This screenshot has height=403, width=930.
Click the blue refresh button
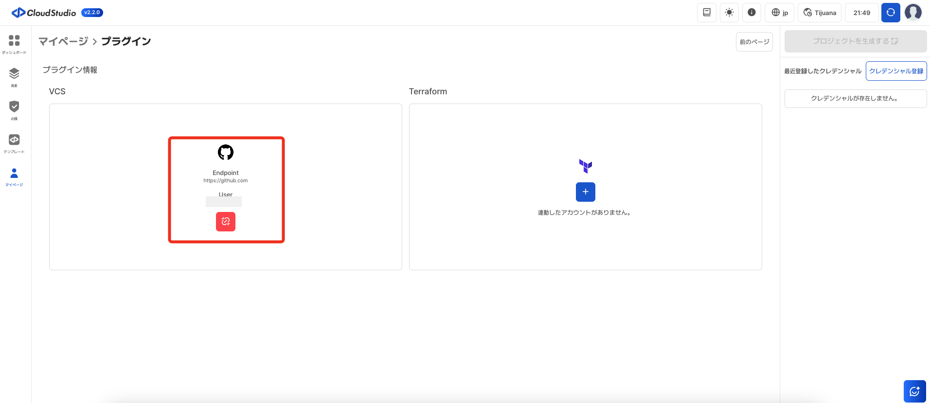tap(891, 13)
